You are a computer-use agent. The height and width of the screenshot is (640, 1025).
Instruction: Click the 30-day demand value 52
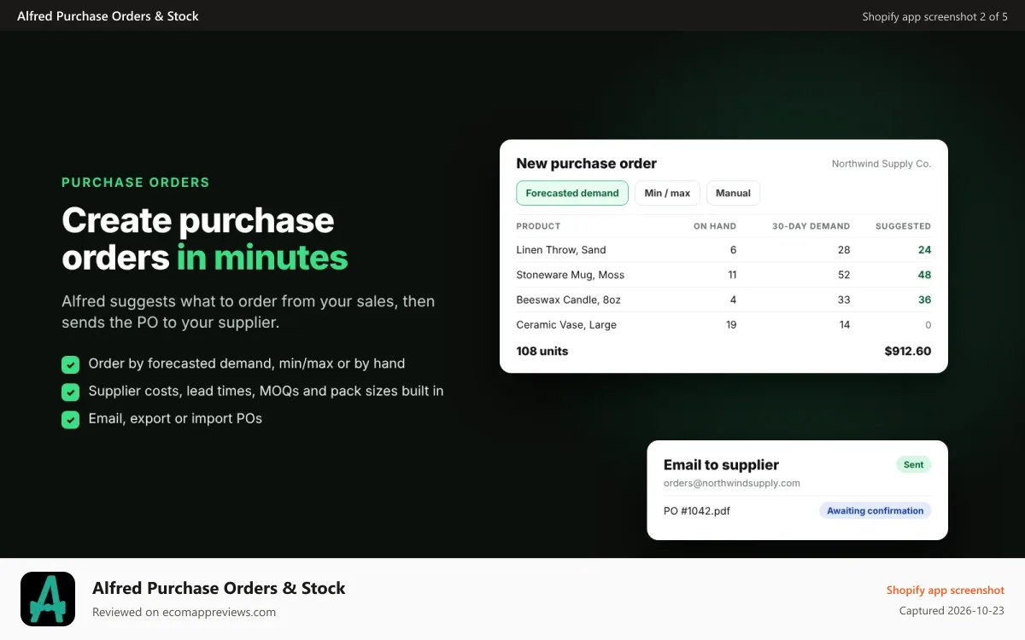[844, 275]
